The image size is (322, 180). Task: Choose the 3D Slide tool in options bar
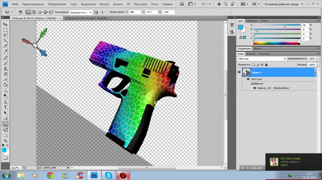45,12
